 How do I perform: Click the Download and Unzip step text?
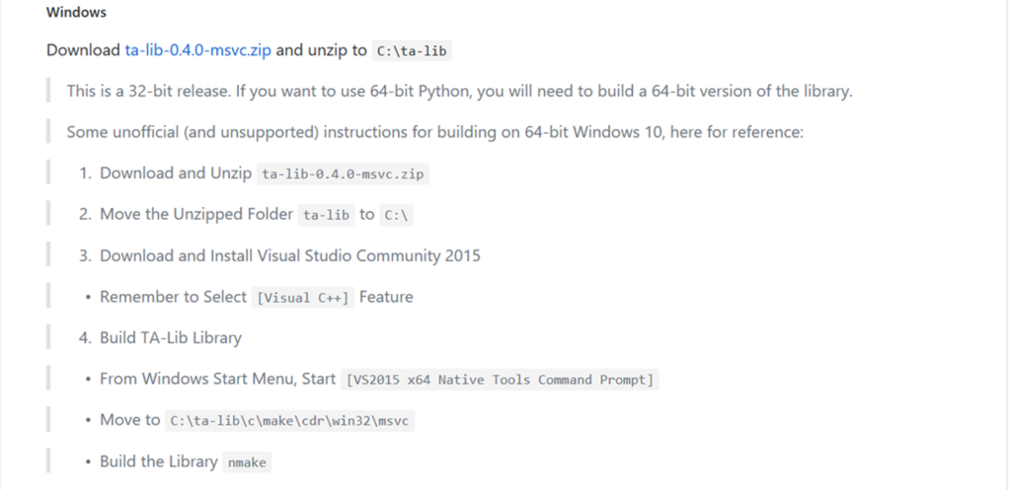tap(176, 174)
